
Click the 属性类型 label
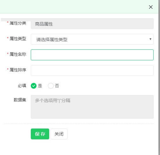click(18, 39)
